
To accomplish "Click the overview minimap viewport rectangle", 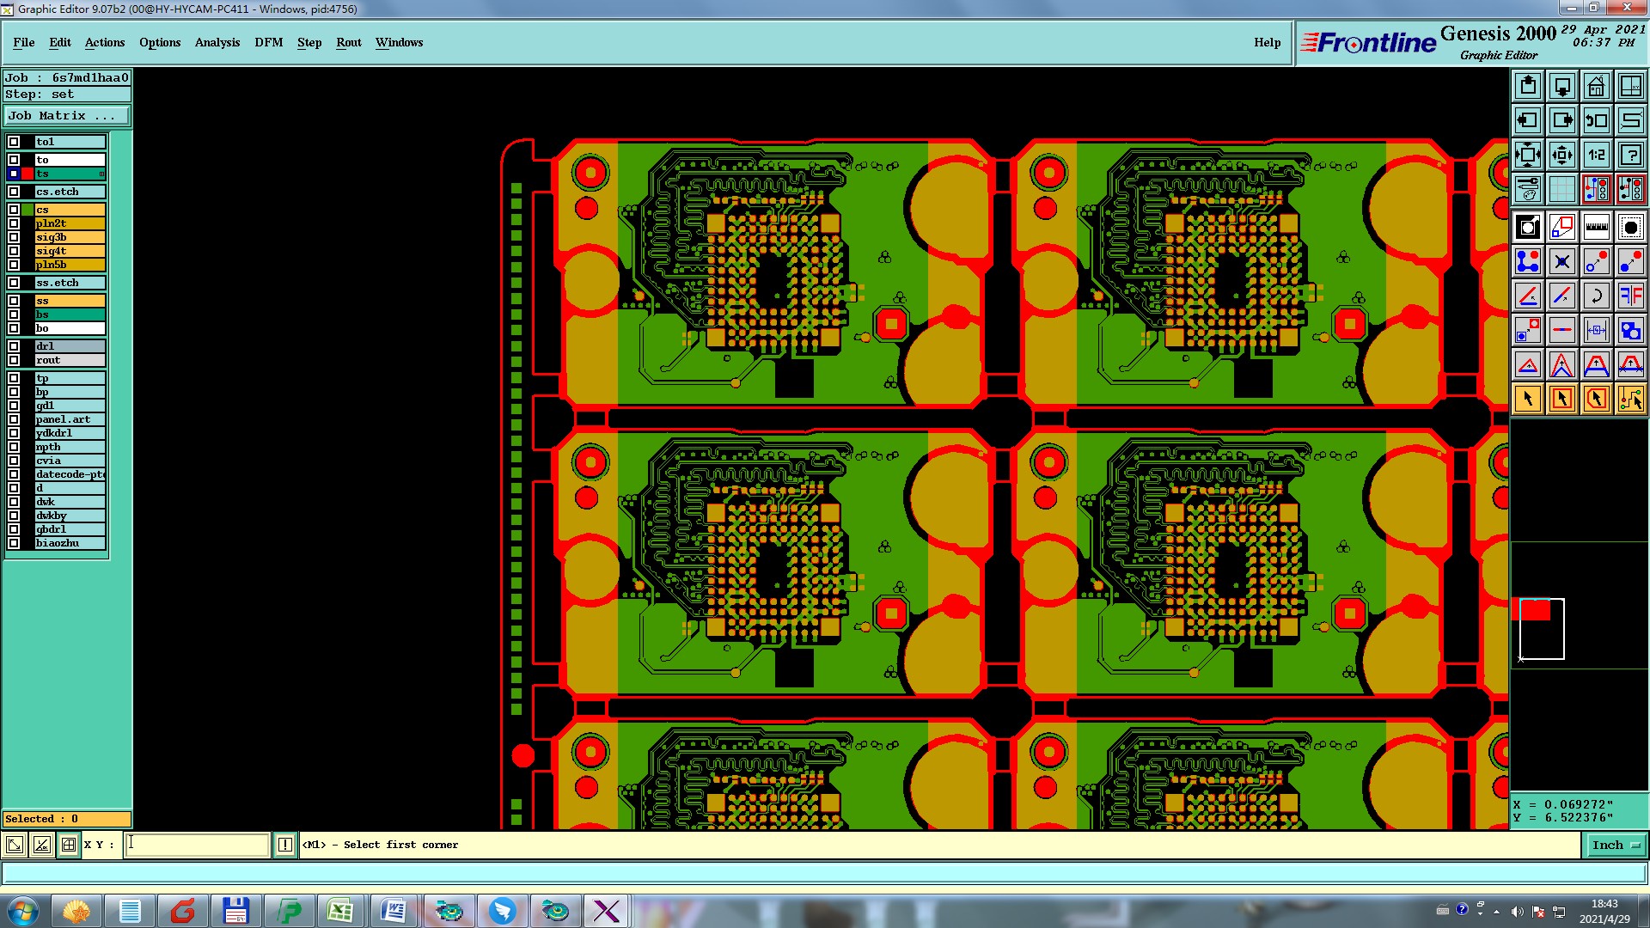I will coord(1542,629).
